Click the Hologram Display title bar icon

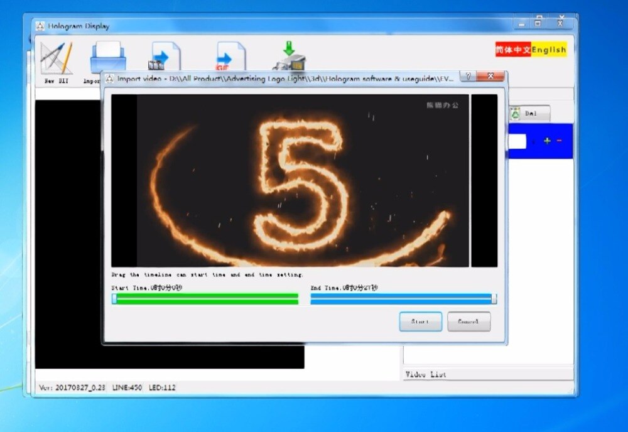tap(40, 26)
